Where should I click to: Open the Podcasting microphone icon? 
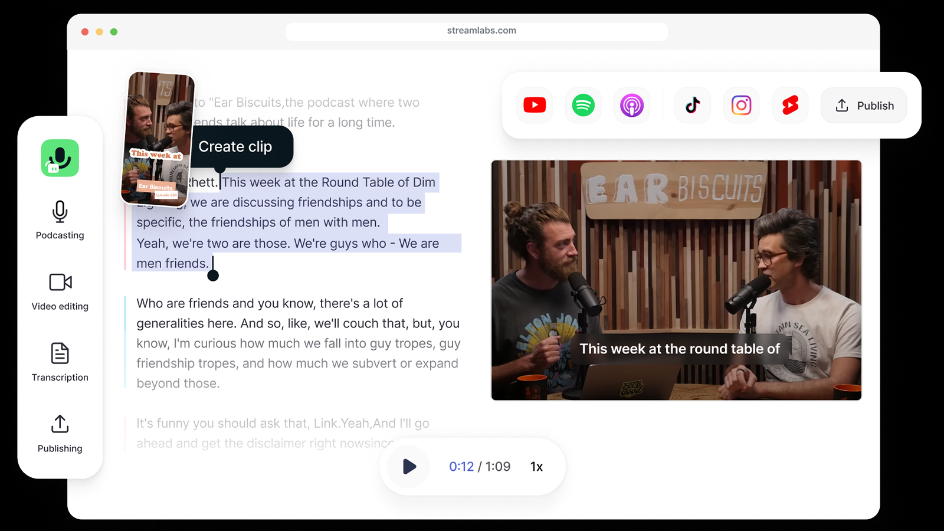(x=60, y=211)
